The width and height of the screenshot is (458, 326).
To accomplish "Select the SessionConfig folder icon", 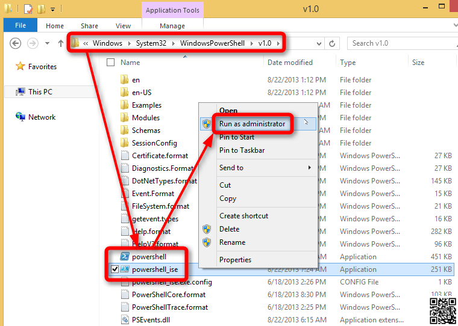I will coord(124,143).
